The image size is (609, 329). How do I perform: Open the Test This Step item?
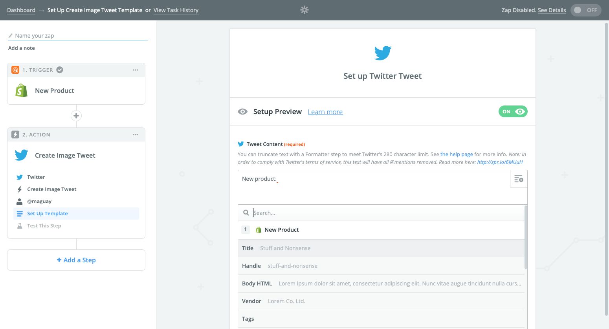tap(44, 226)
